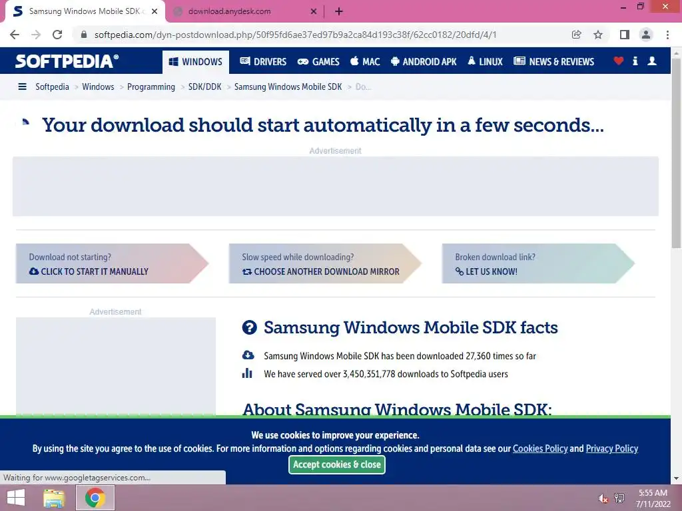Viewport: 682px width, 511px height.
Task: Click the red heart icon
Action: pyautogui.click(x=619, y=61)
